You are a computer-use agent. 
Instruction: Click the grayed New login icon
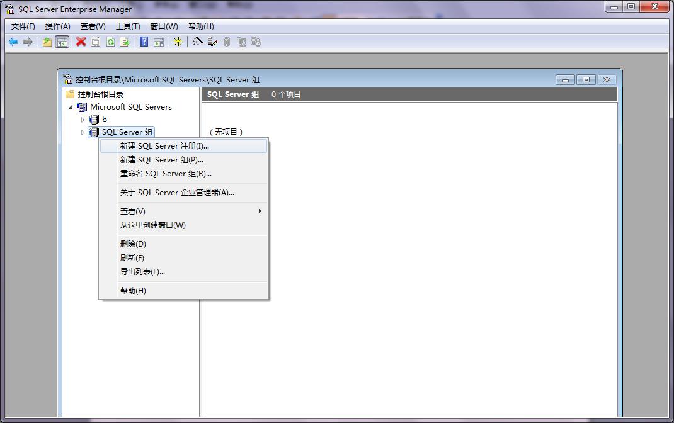click(x=241, y=42)
